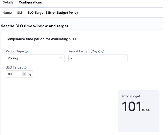Increase SLO Target with the up stepper arrow
This screenshot has width=168, height=135.
tap(24, 73)
